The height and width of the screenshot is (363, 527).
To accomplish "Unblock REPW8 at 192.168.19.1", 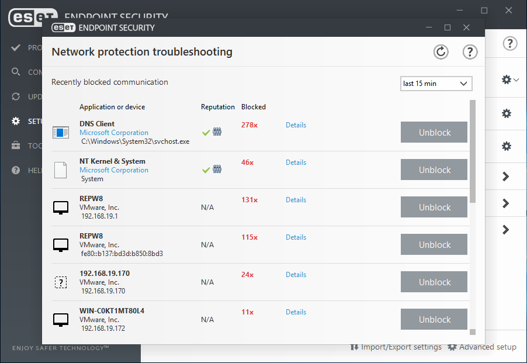I will click(x=434, y=208).
